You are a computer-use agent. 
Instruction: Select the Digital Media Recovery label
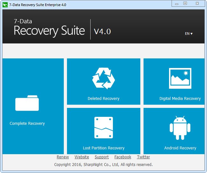coord(180,98)
